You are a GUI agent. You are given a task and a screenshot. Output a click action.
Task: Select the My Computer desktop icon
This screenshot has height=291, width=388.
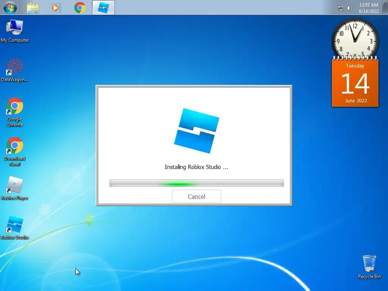(15, 31)
